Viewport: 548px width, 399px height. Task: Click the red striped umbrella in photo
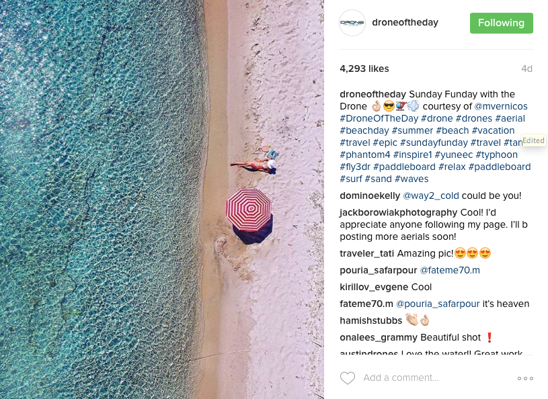pos(249,210)
